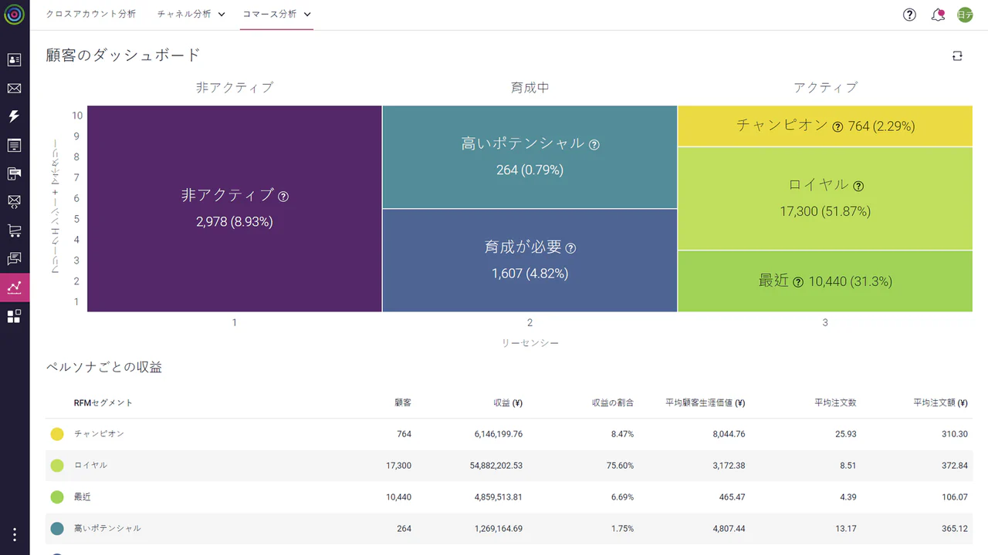Show help tooltip for チャンピオン segment
Viewport: 988px width, 555px height.
[837, 126]
